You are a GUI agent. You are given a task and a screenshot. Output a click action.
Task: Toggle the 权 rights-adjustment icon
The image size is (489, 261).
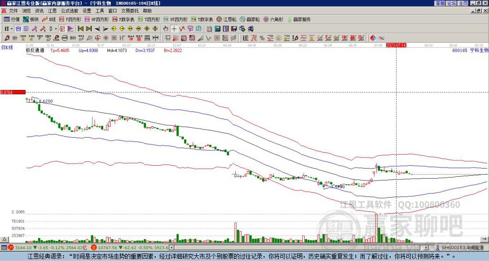point(62,29)
